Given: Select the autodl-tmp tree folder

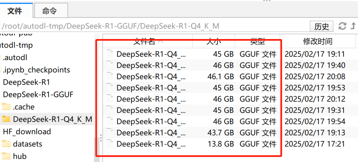Looking at the screenshot, I should tap(16, 45).
